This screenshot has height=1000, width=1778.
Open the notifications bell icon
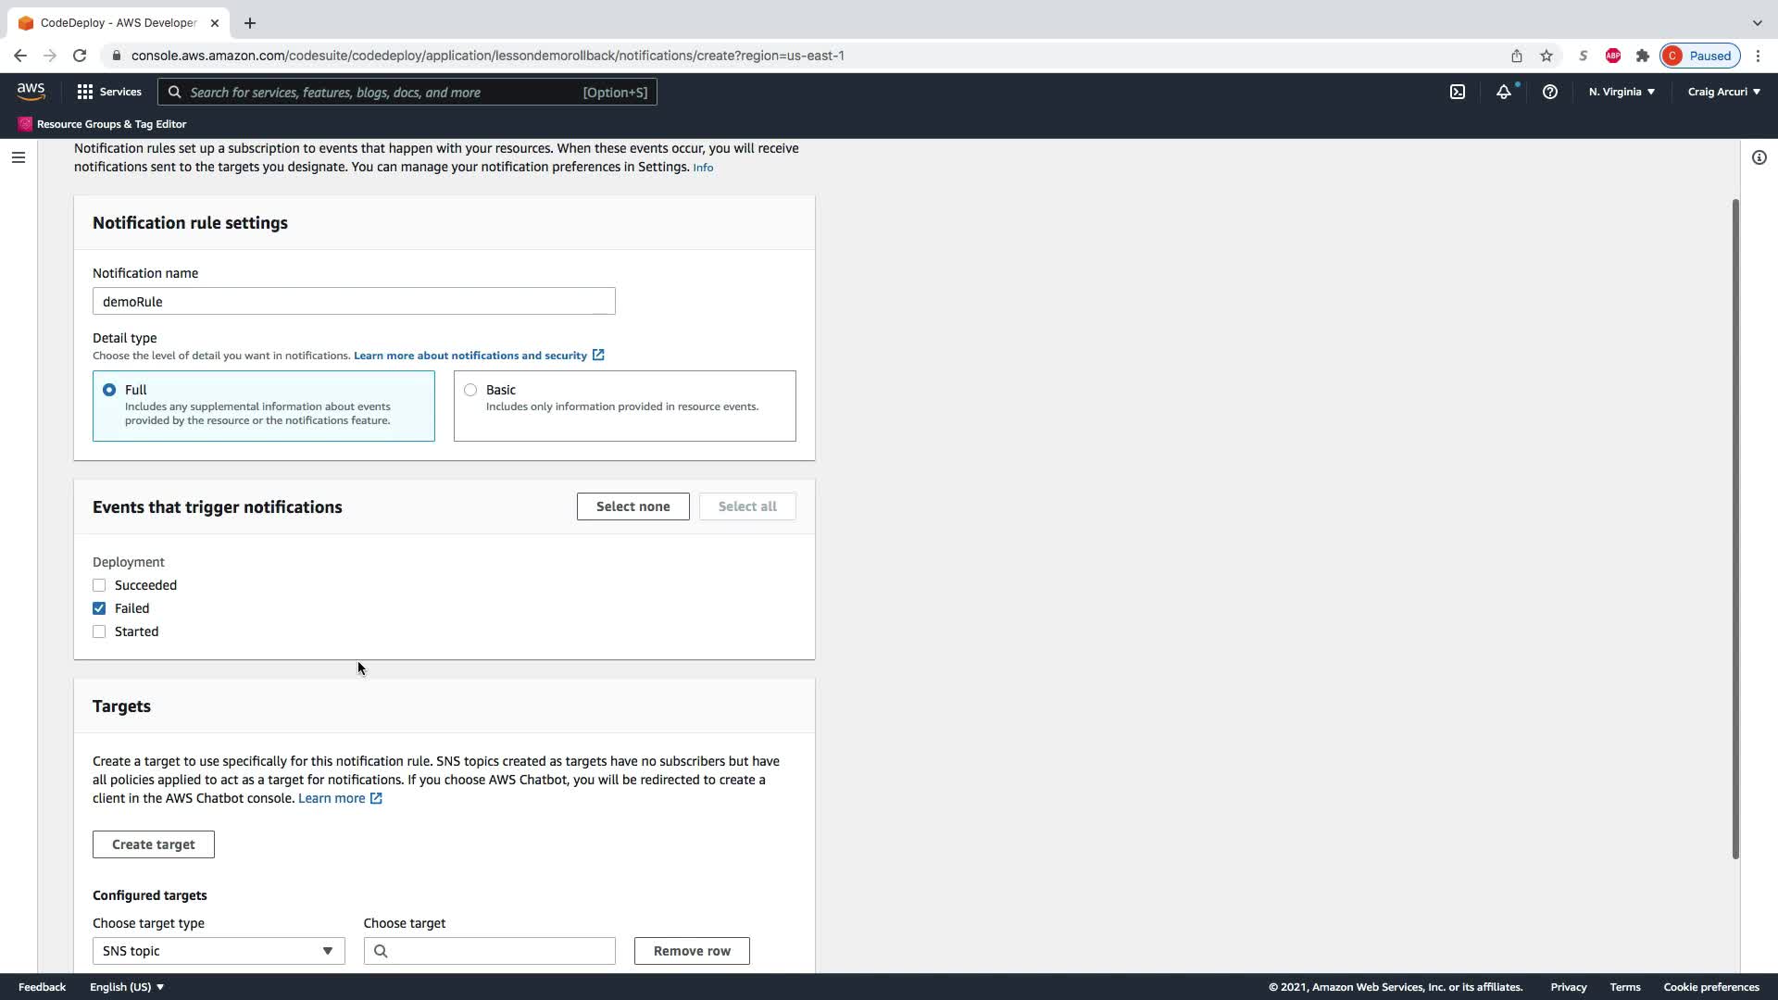[x=1503, y=92]
